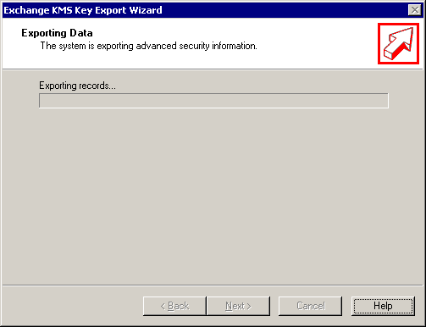This screenshot has width=426, height=327.
Task: Click the word 'Wizard' in the title bar
Action: point(146,10)
